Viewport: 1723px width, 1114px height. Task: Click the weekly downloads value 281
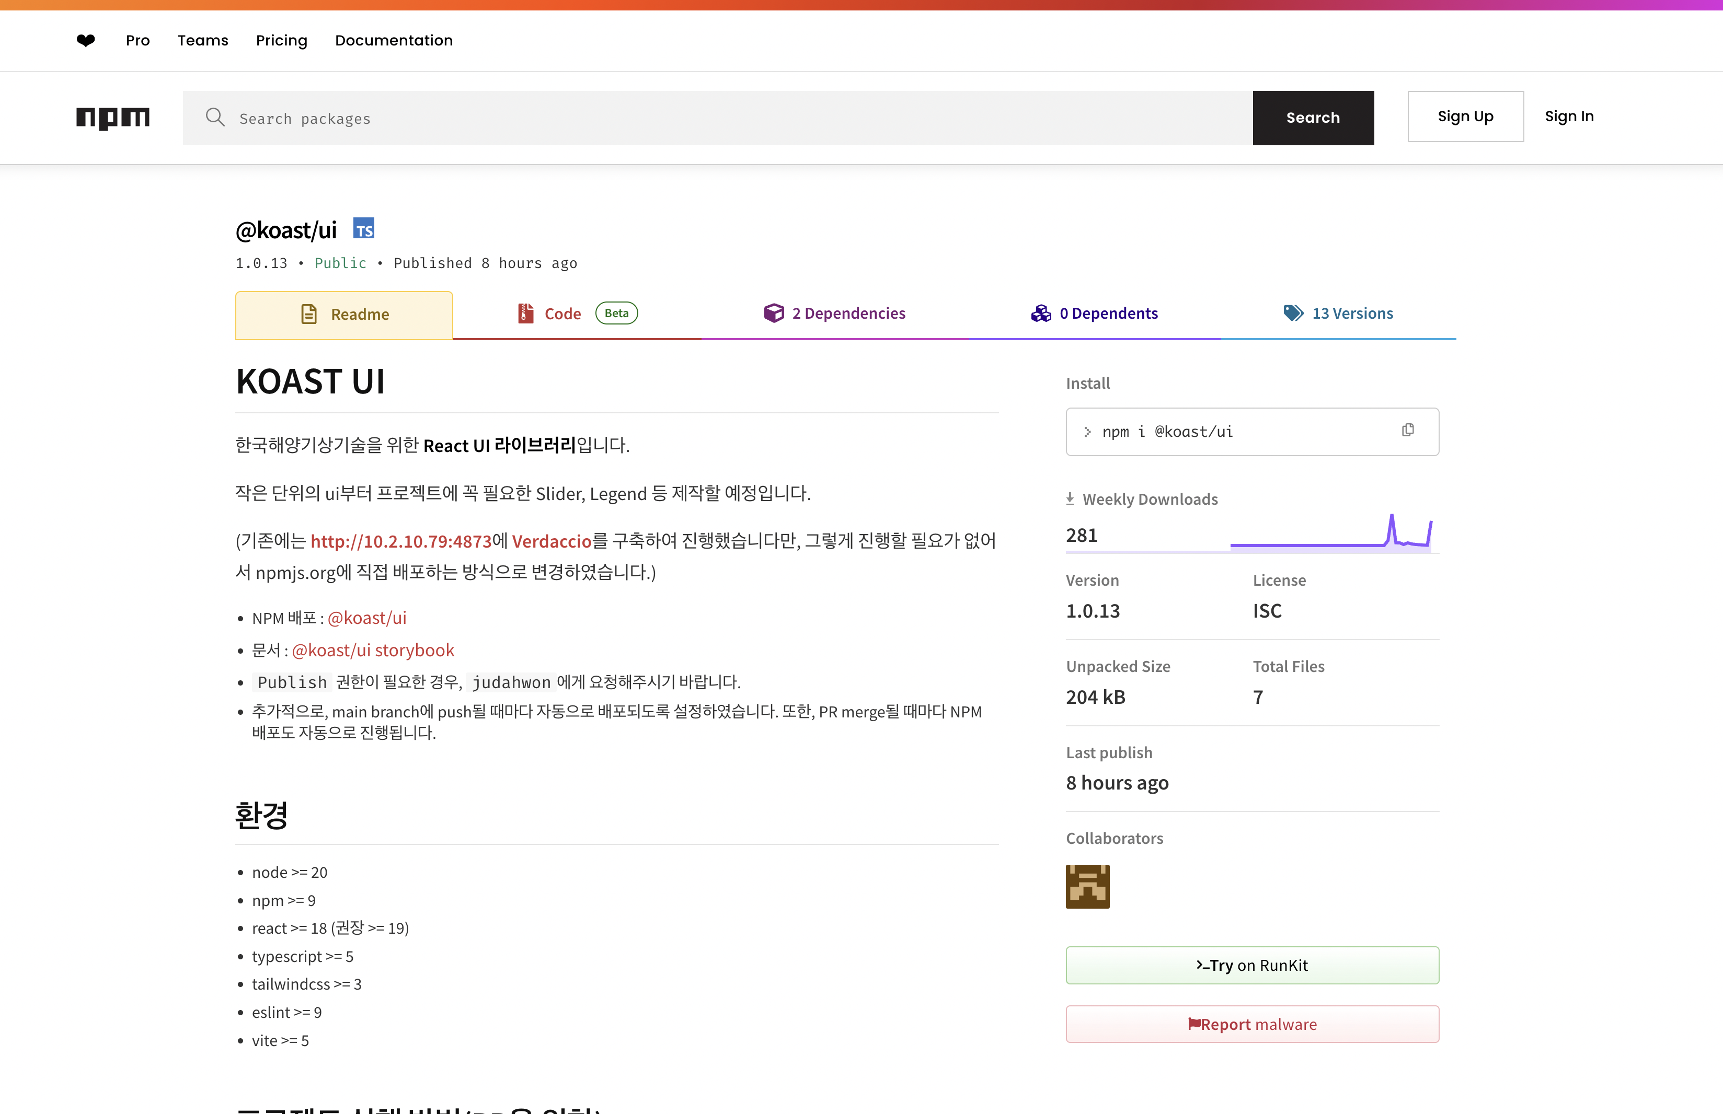point(1081,535)
